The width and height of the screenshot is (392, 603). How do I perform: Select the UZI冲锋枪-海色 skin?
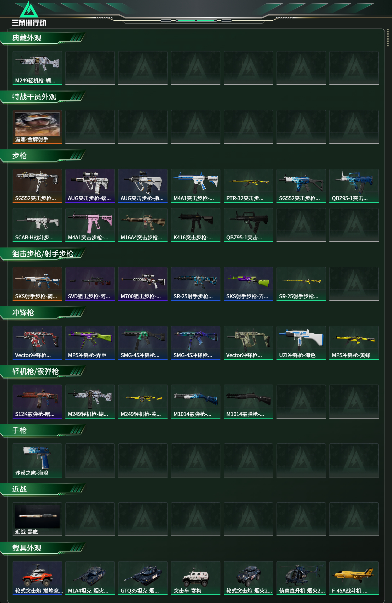[301, 343]
